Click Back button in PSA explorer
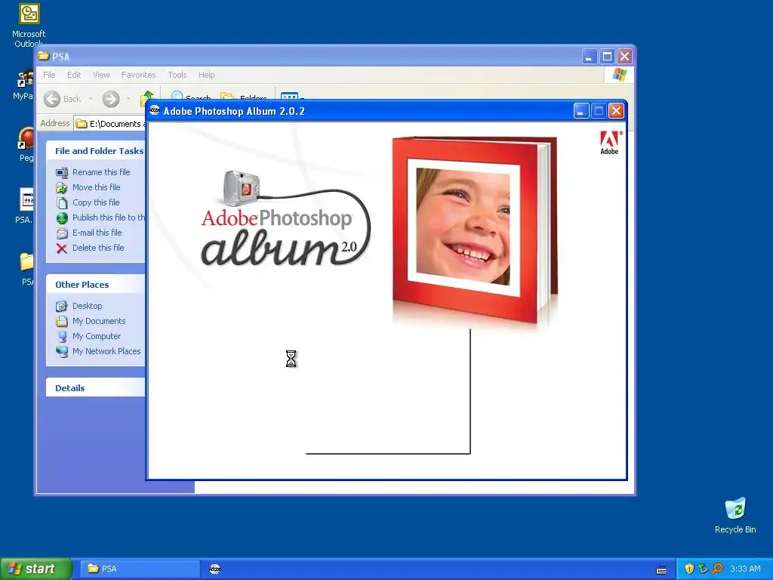This screenshot has width=773, height=580. (x=63, y=99)
